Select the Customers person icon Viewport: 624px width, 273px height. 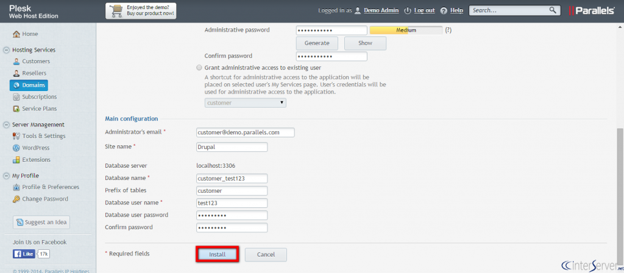(x=16, y=61)
